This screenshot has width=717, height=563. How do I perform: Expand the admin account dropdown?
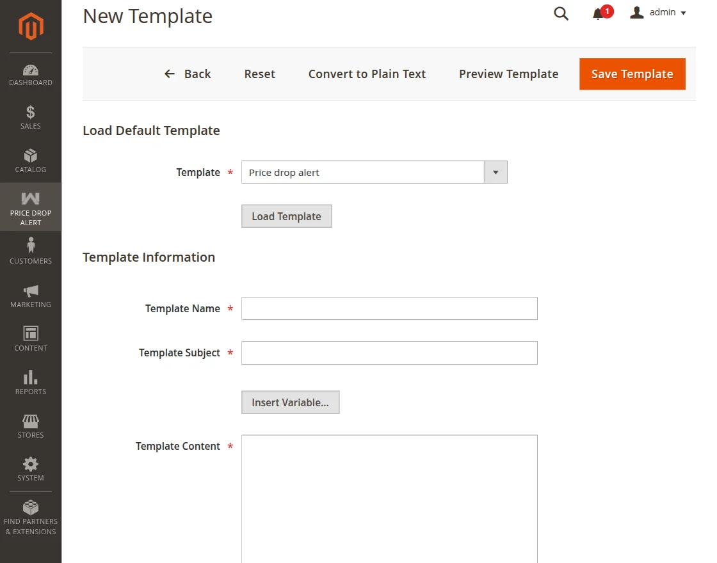tap(659, 13)
